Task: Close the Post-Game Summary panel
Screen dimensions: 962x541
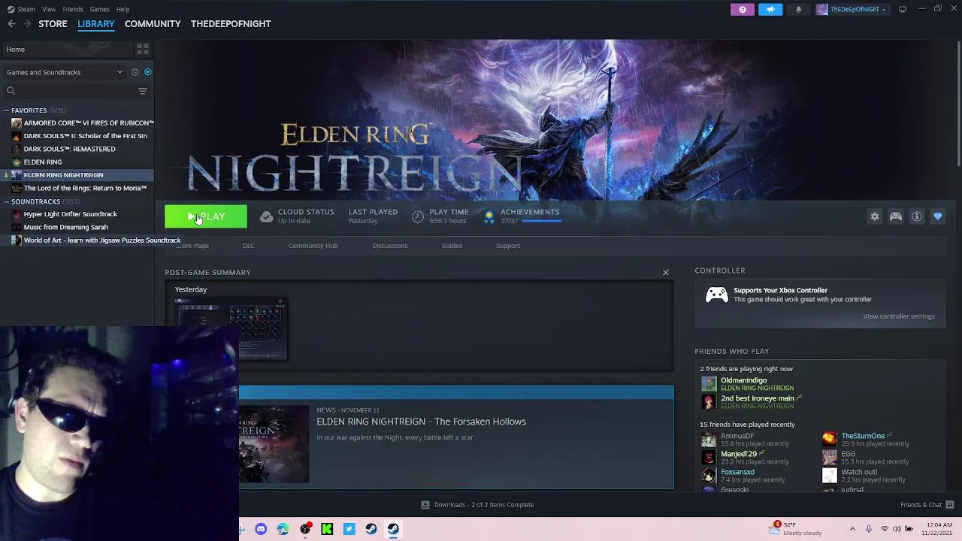Action: coord(666,272)
